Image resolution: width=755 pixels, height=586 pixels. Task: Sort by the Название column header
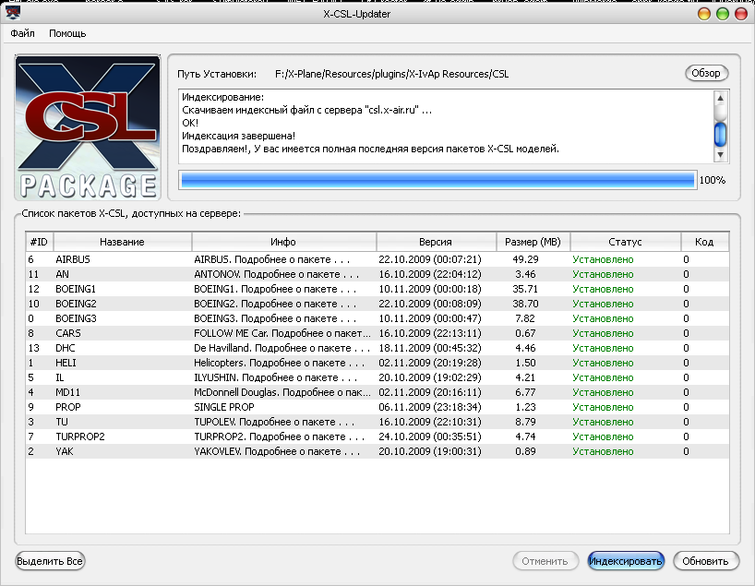pos(123,242)
